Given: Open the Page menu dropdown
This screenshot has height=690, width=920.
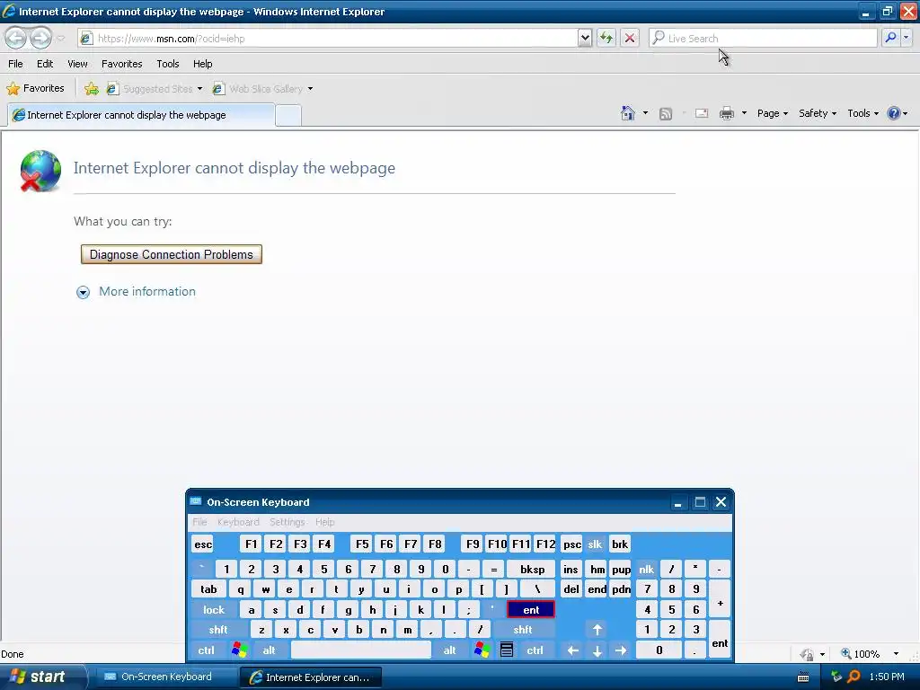Looking at the screenshot, I should tap(772, 113).
